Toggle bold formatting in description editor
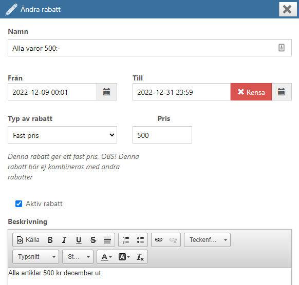This screenshot has height=285, width=299. click(50, 240)
